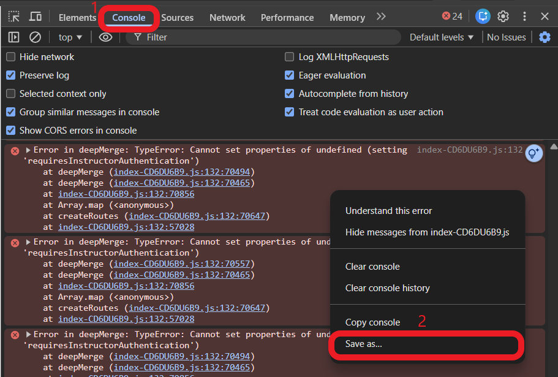Viewport: 558px width, 377px height.
Task: Click the console scrollbar up arrow
Action: tap(554, 147)
